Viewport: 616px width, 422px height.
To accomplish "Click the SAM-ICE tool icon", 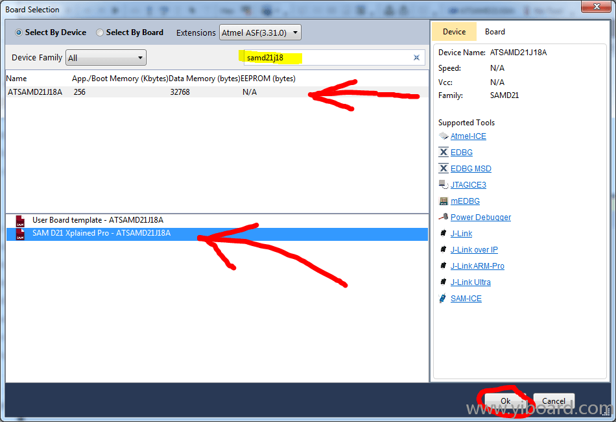I will [443, 298].
